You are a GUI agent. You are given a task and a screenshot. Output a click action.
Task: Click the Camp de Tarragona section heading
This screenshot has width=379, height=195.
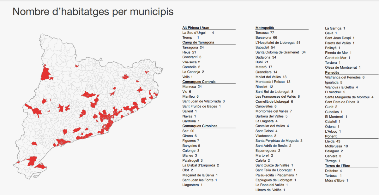coord(198,42)
